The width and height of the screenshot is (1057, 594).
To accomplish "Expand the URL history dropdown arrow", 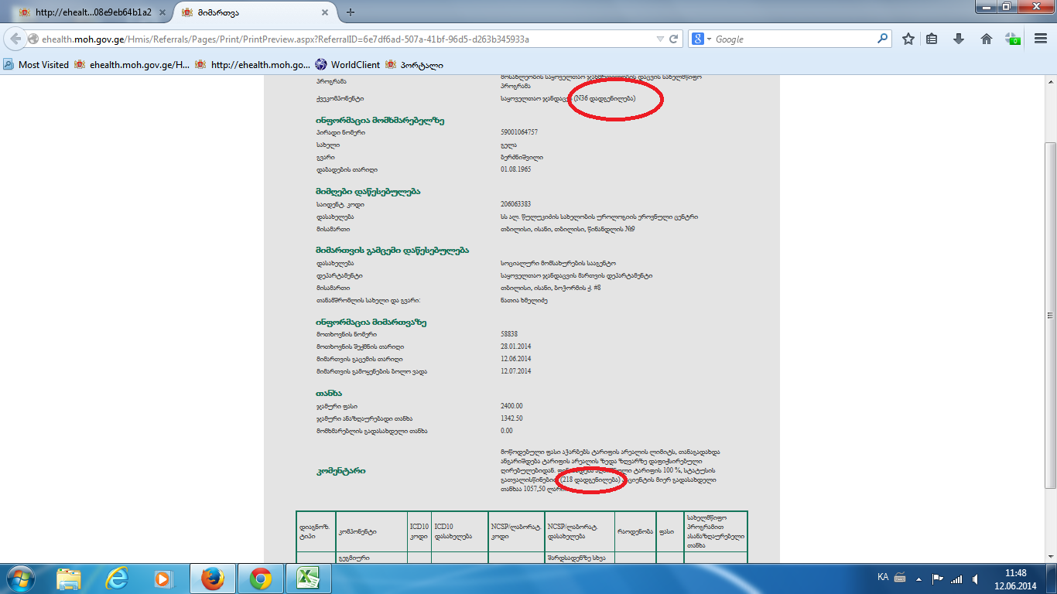I will 659,39.
